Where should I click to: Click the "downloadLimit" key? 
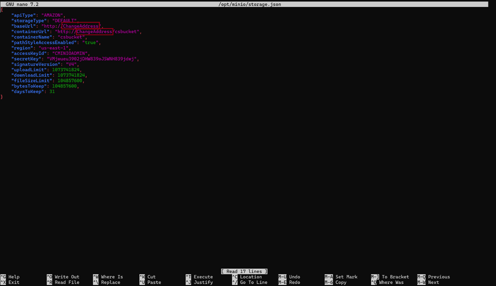[32, 75]
